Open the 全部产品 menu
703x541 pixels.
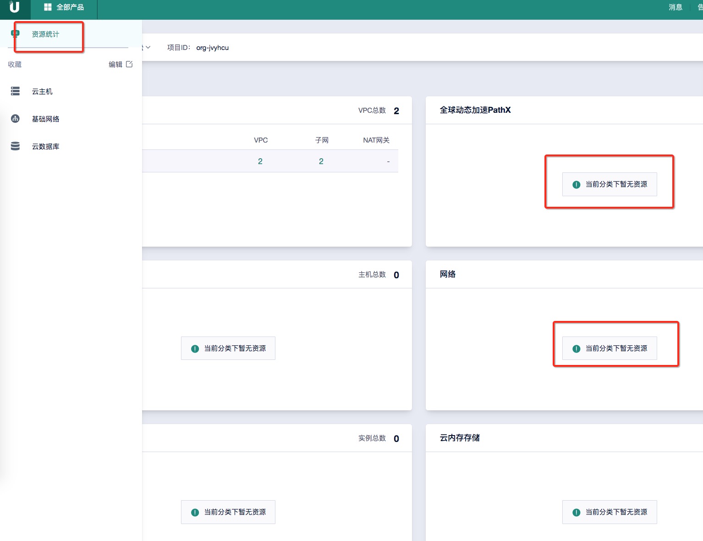(x=70, y=7)
